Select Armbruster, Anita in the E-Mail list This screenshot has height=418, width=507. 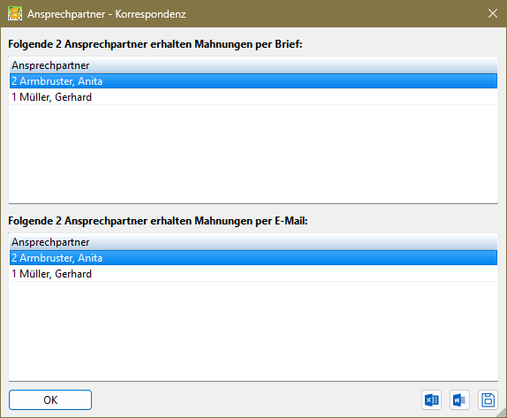pos(253,258)
